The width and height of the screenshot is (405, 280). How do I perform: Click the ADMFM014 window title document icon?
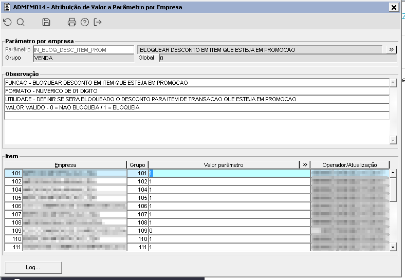(x=7, y=7)
